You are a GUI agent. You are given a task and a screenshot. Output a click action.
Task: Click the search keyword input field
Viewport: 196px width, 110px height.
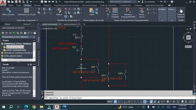123,2
